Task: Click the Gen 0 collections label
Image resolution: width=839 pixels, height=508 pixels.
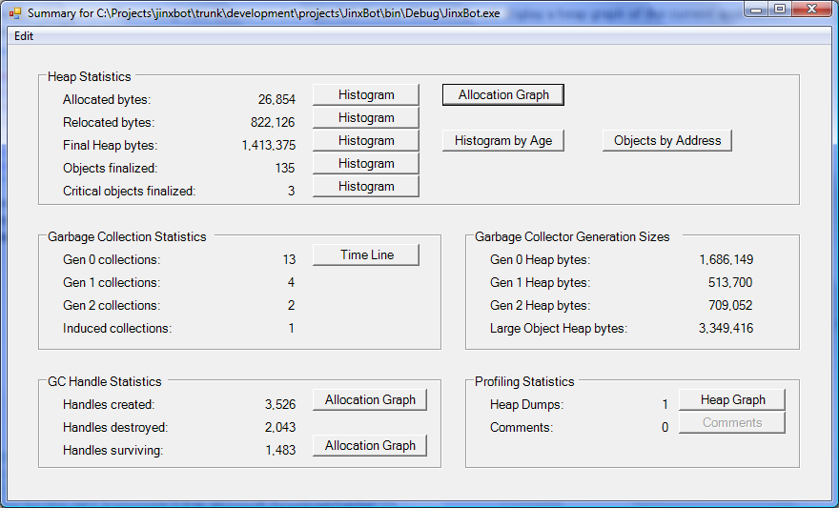Action: (x=112, y=260)
